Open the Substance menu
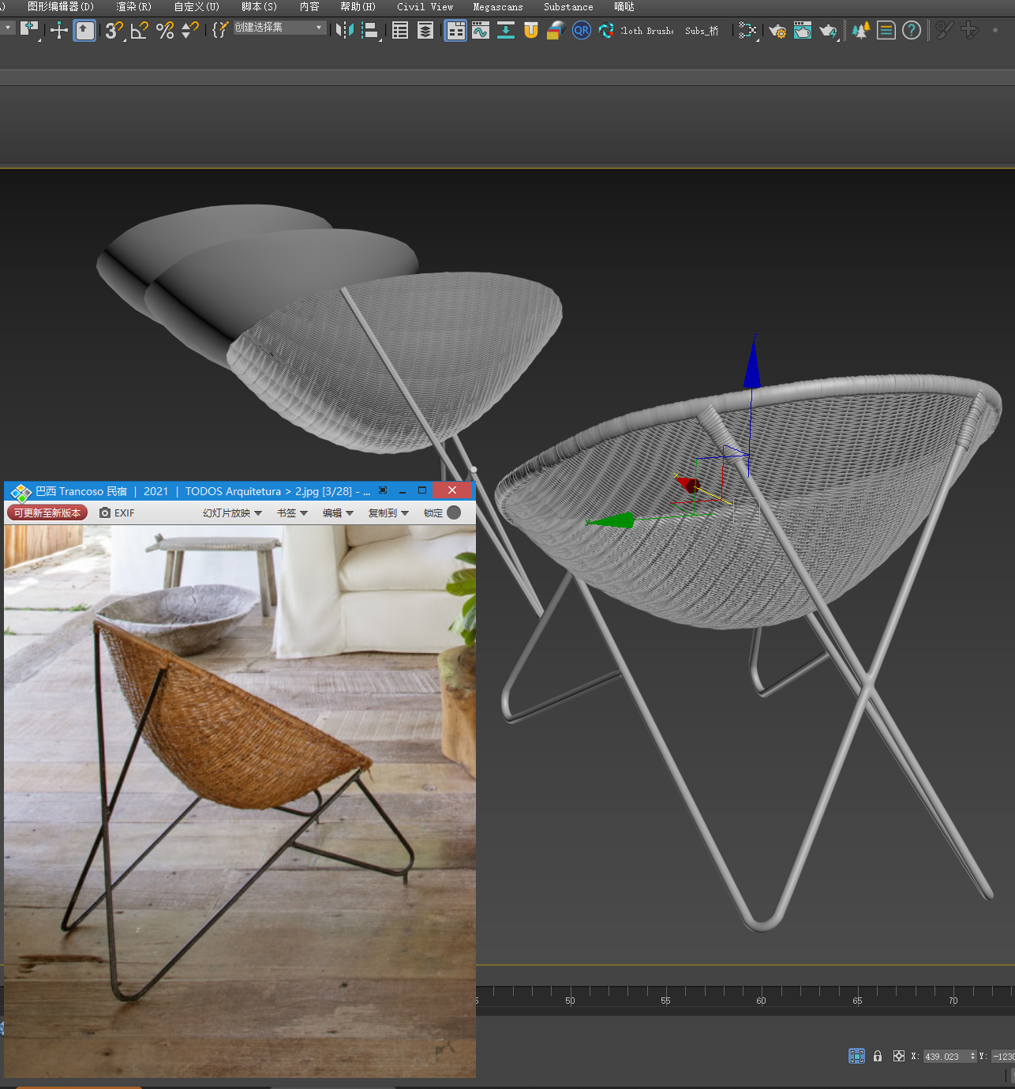Screen dimensions: 1015x1089 click(x=568, y=7)
